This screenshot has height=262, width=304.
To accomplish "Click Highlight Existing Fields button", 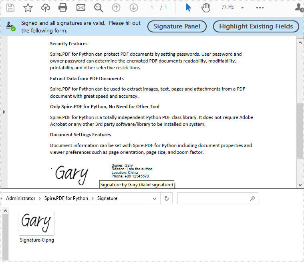I will (256, 26).
